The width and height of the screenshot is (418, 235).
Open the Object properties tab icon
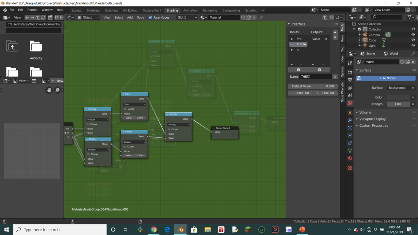tap(350, 113)
